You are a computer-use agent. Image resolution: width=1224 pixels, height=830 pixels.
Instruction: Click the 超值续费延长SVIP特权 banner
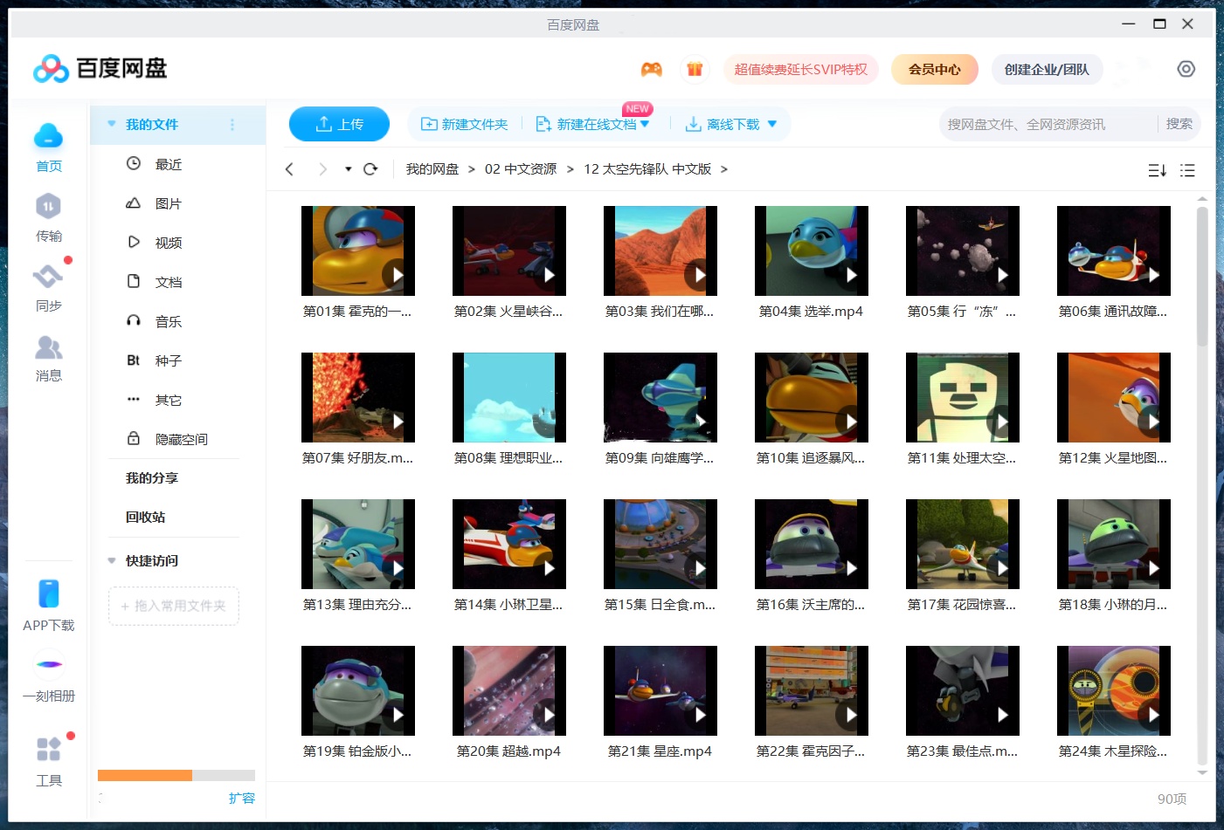801,69
